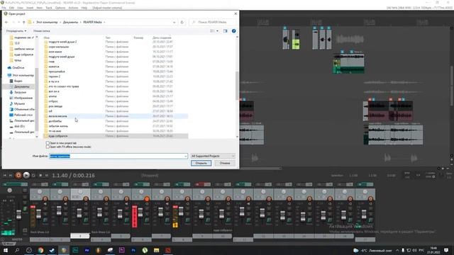Open the All Supported Projects file type dropdown

213,156
